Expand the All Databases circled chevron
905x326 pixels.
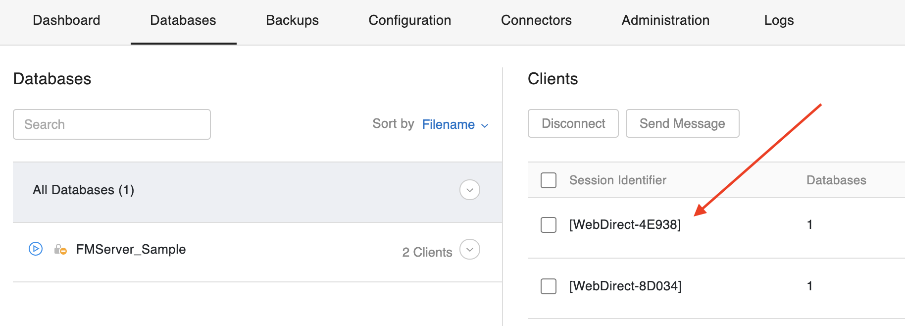[469, 190]
